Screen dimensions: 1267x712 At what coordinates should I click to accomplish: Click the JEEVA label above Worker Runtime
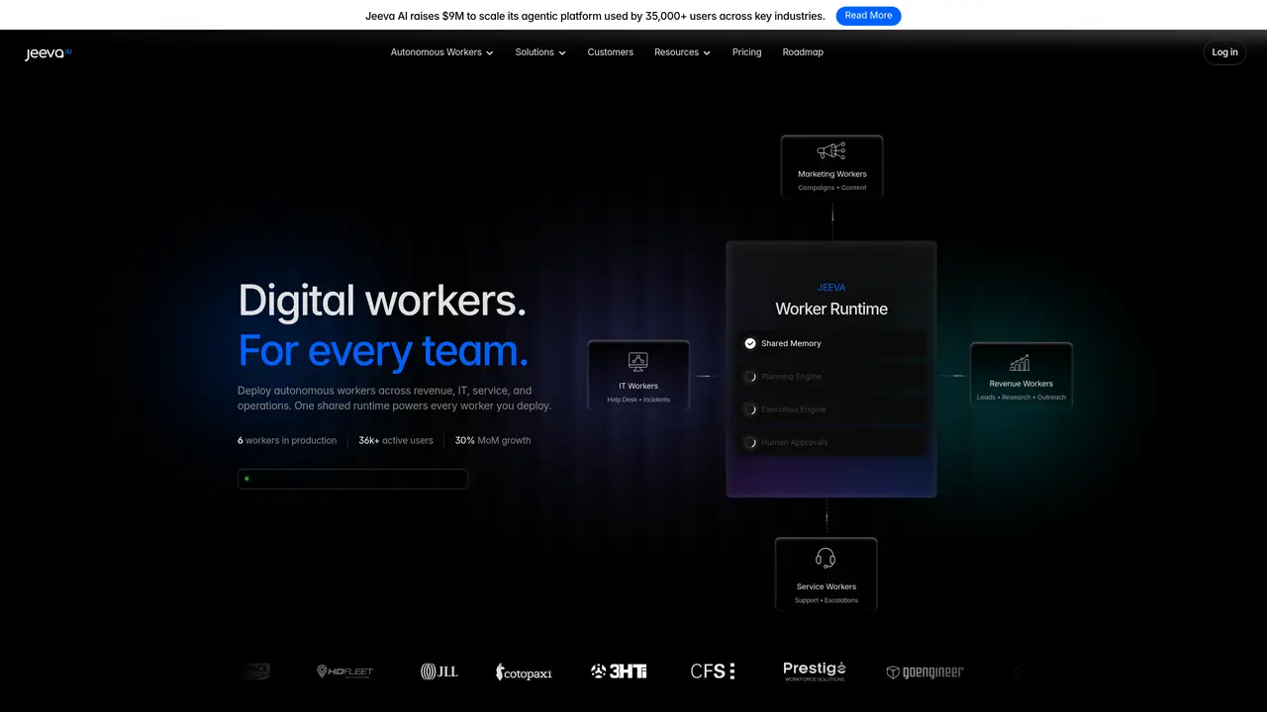click(x=831, y=288)
